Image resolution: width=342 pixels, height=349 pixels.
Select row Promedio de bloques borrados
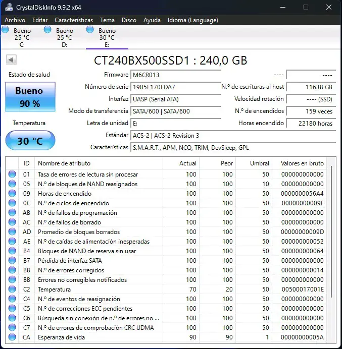tap(166, 231)
